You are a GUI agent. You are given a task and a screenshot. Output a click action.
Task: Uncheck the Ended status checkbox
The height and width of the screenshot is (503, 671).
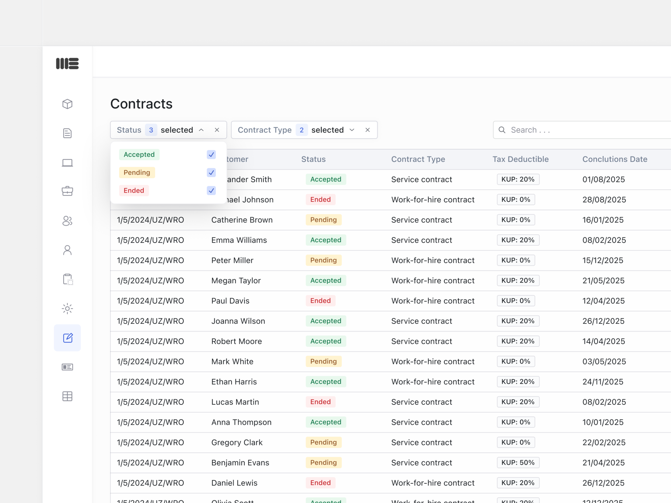(x=211, y=190)
